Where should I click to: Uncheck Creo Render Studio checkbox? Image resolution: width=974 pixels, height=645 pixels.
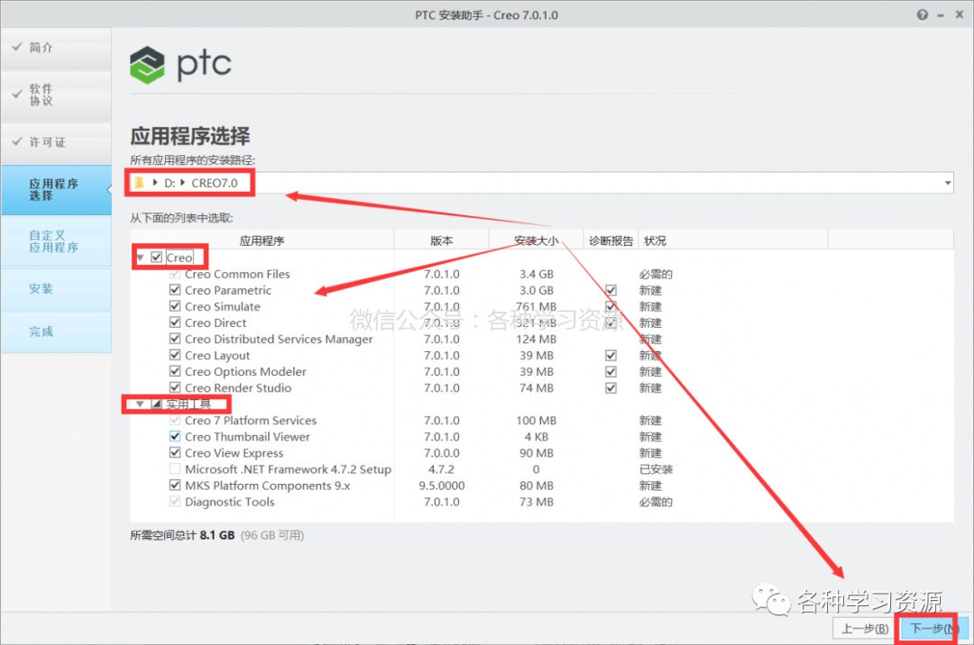pos(175,387)
